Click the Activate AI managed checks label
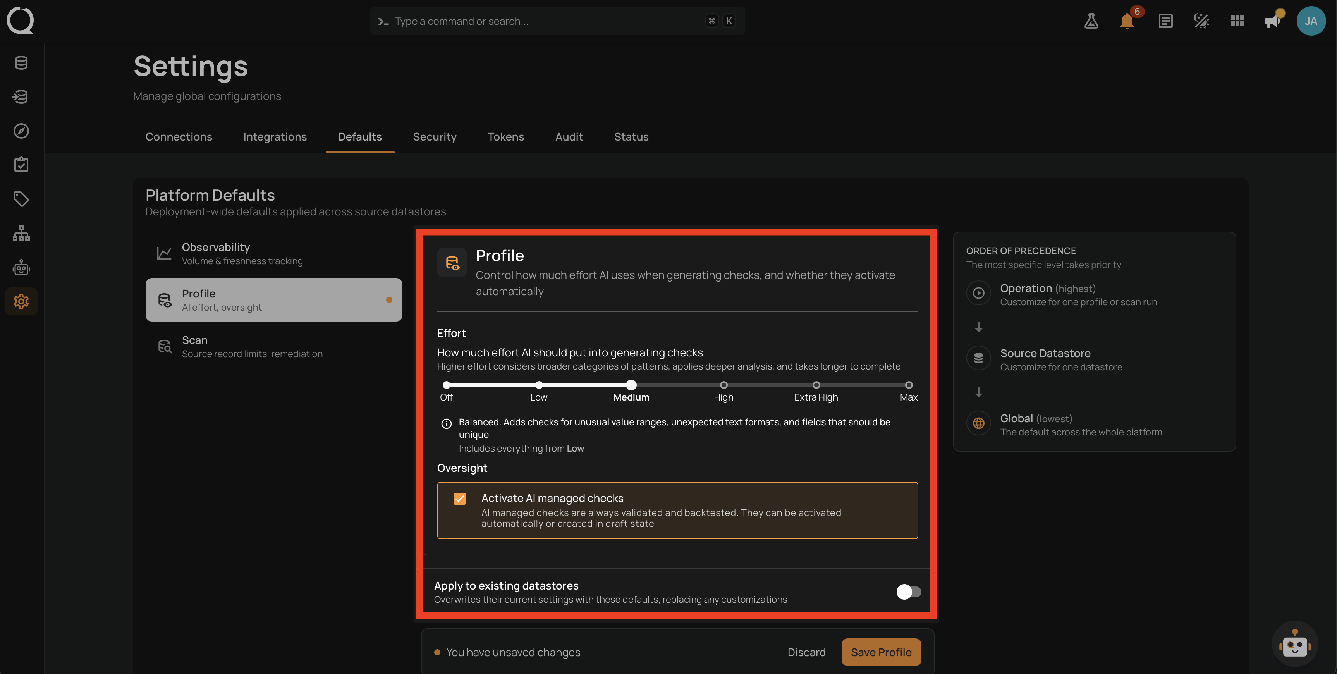 click(x=552, y=498)
